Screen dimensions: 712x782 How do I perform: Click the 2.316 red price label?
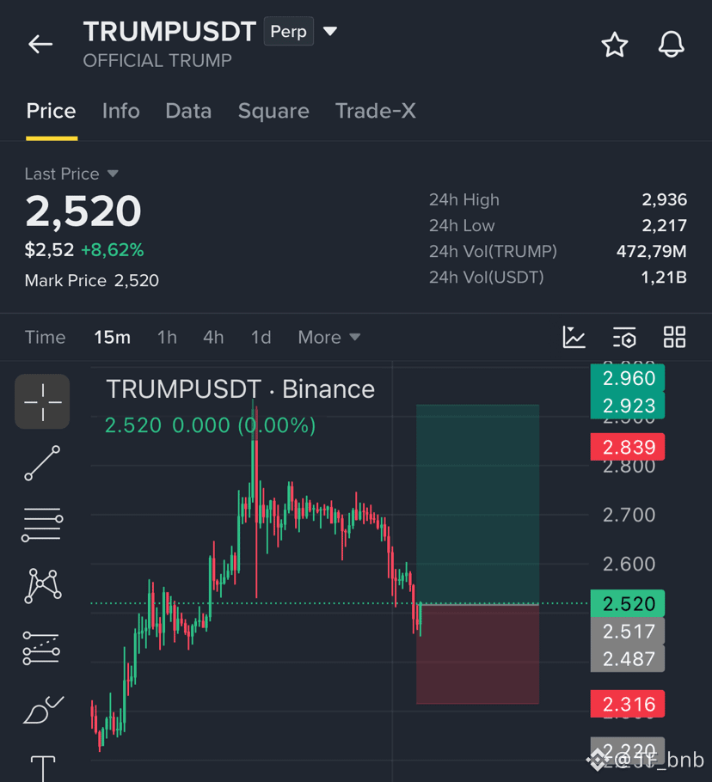628,704
